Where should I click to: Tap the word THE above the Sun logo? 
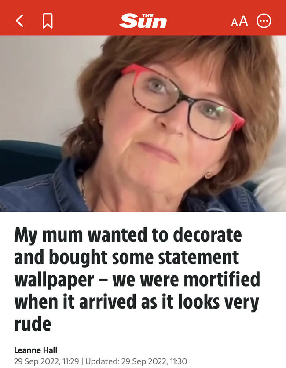pos(148,15)
